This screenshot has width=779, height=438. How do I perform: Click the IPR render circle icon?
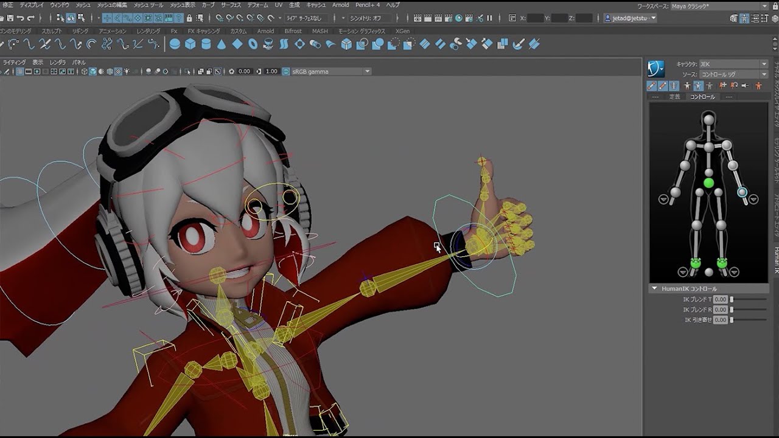pyautogui.click(x=458, y=18)
